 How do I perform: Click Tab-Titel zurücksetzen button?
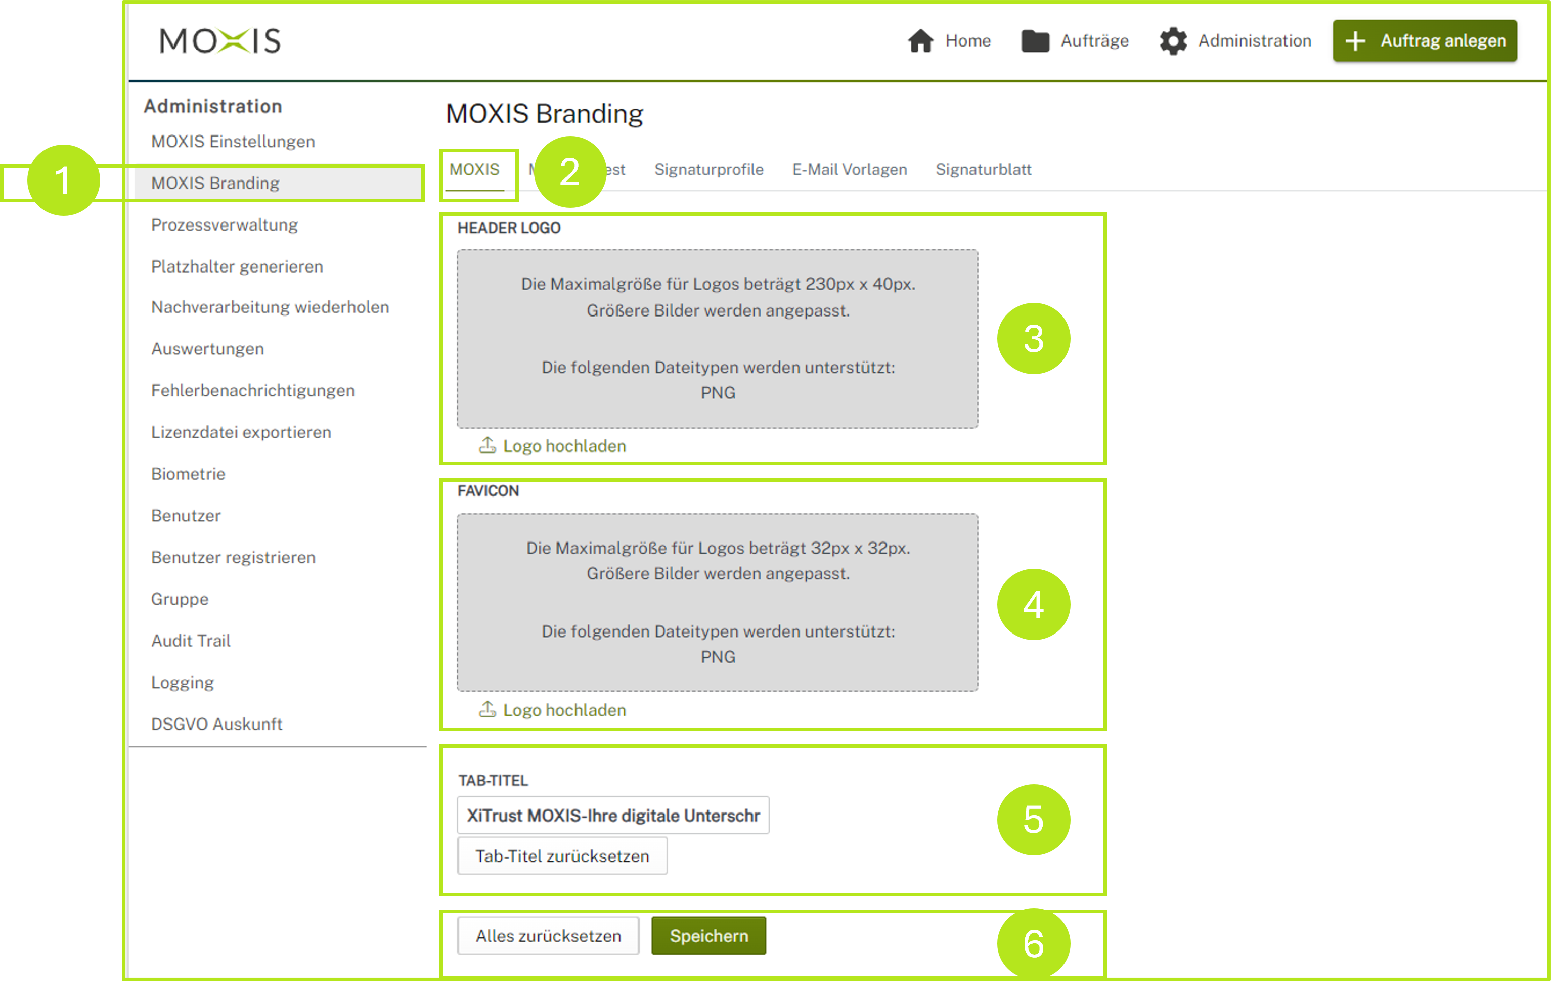562,856
